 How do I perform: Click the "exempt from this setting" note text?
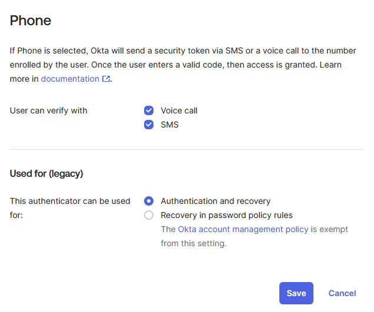(x=193, y=243)
